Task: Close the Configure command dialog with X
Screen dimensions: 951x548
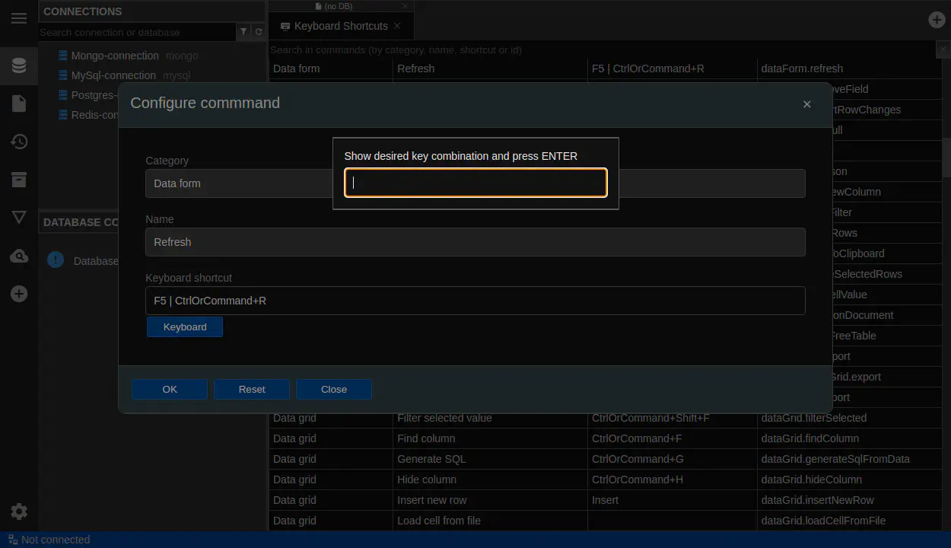Action: pos(806,104)
